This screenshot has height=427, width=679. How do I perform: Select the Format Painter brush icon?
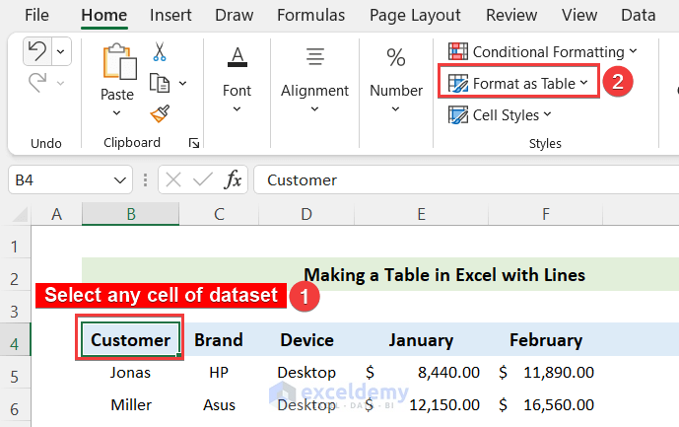point(160,114)
